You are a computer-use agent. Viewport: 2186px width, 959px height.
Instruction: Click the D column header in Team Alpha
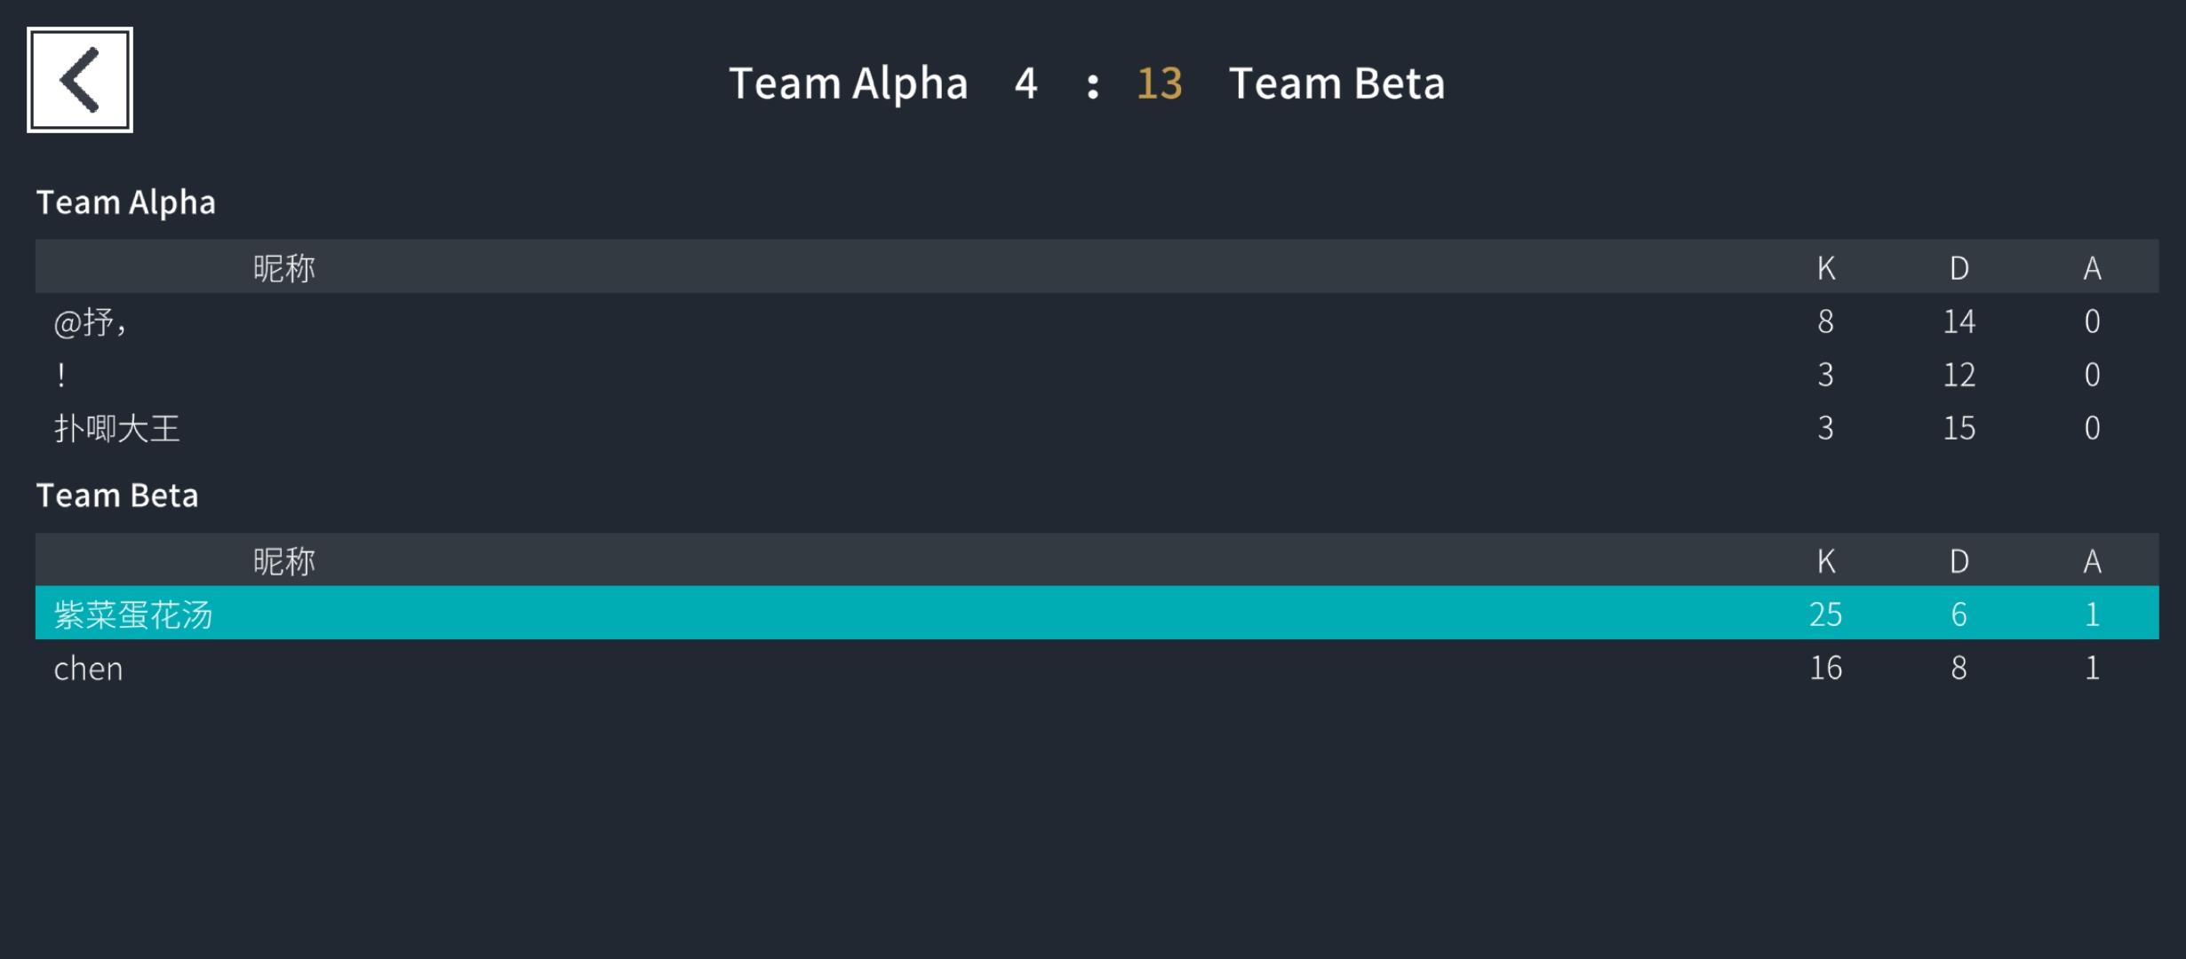[x=1959, y=267]
